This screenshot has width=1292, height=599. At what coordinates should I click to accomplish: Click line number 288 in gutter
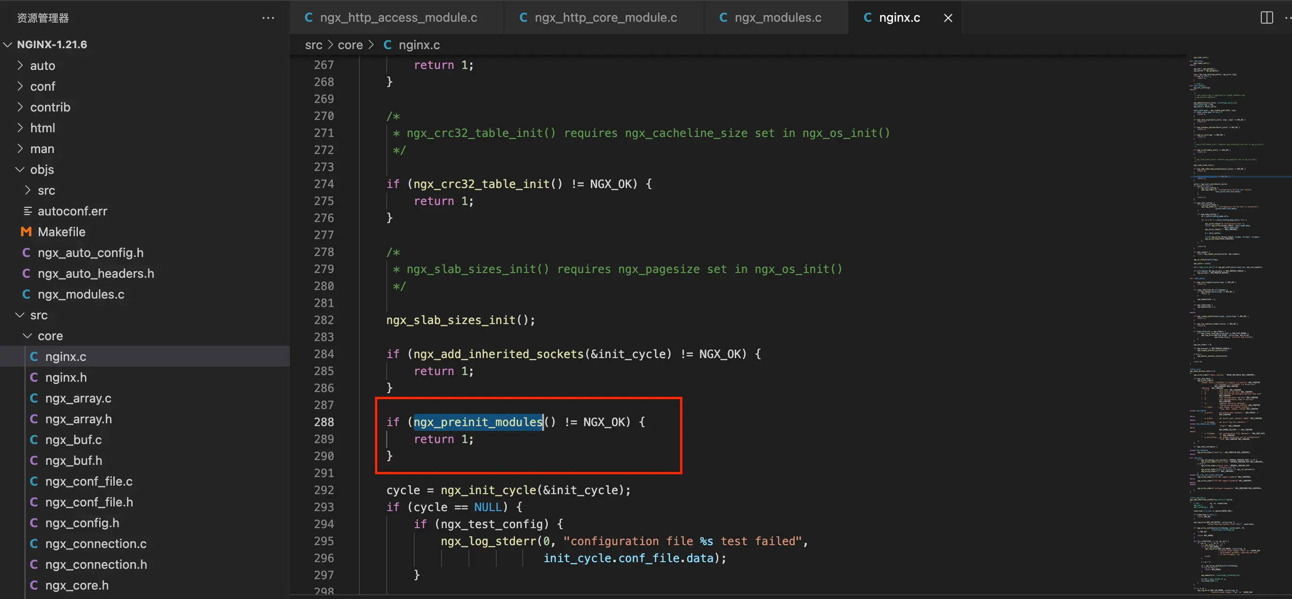323,422
